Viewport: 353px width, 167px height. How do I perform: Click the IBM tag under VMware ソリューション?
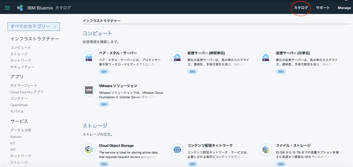click(104, 104)
